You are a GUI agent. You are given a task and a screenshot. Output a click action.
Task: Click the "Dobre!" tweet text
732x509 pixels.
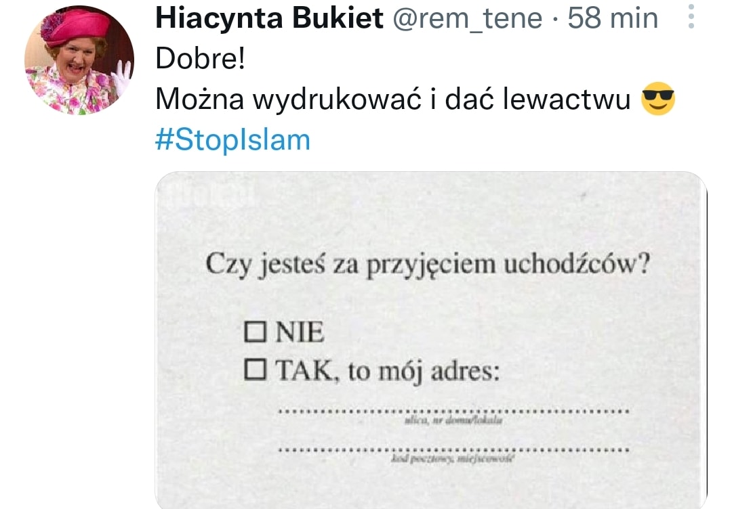pyautogui.click(x=199, y=60)
